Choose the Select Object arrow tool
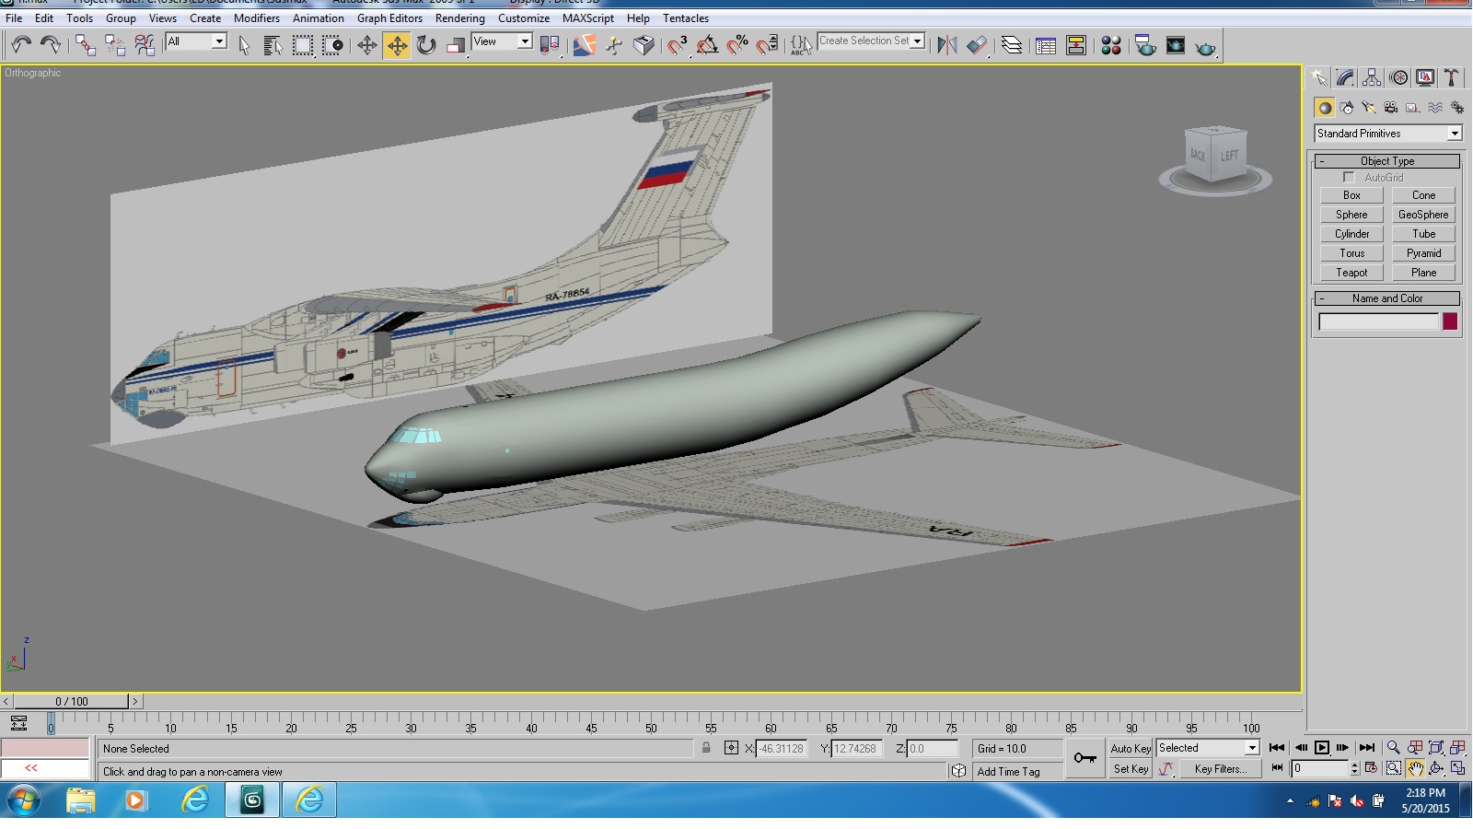This screenshot has width=1473, height=829. 244,44
